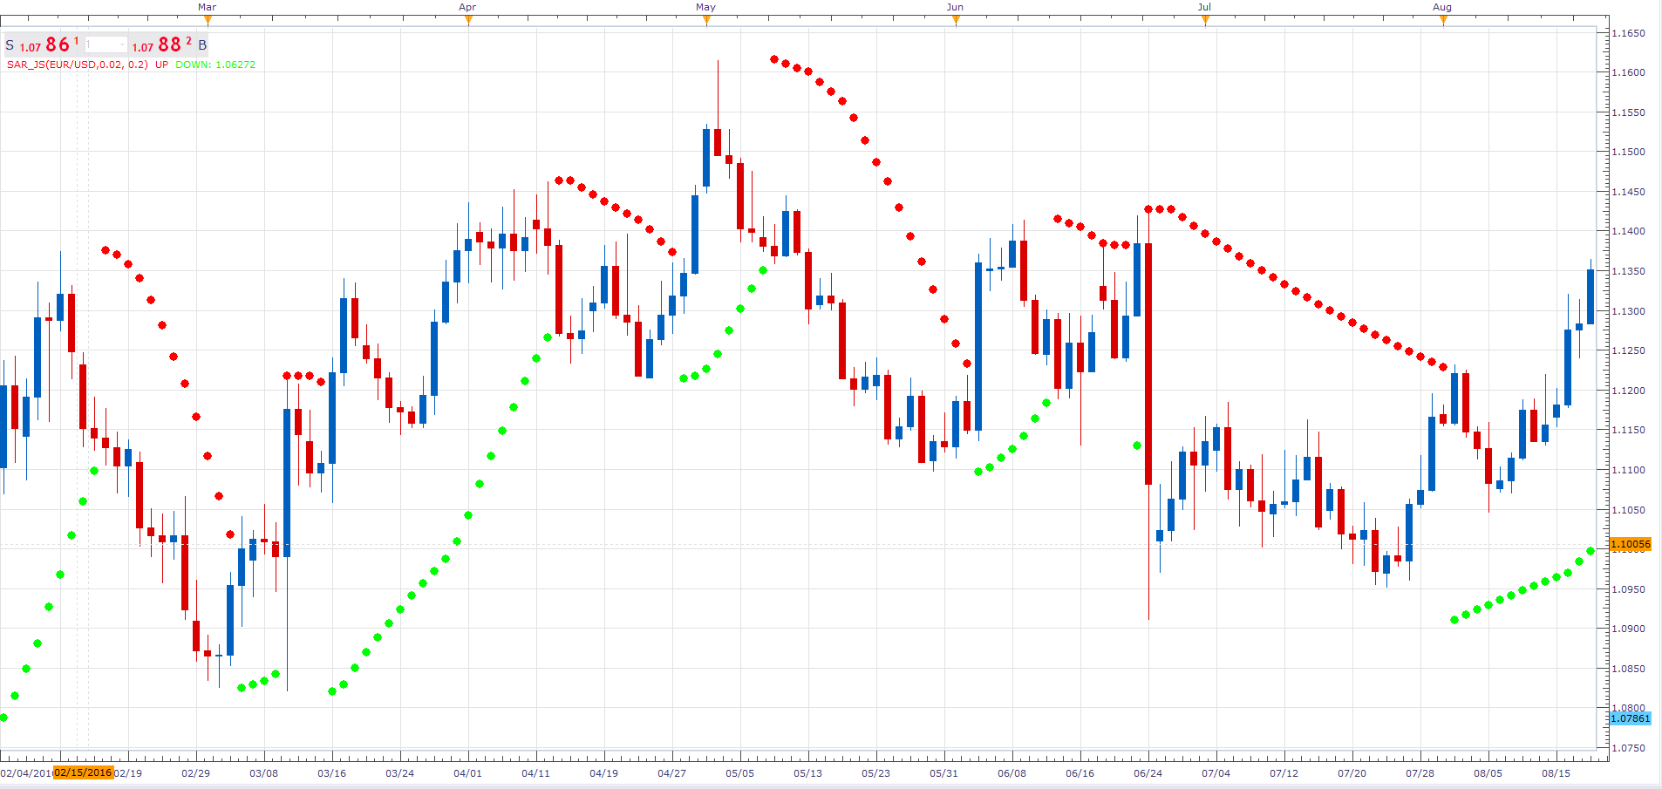The image size is (1662, 789).
Task: Click the 1.1200 price axis label
Action: (1628, 391)
